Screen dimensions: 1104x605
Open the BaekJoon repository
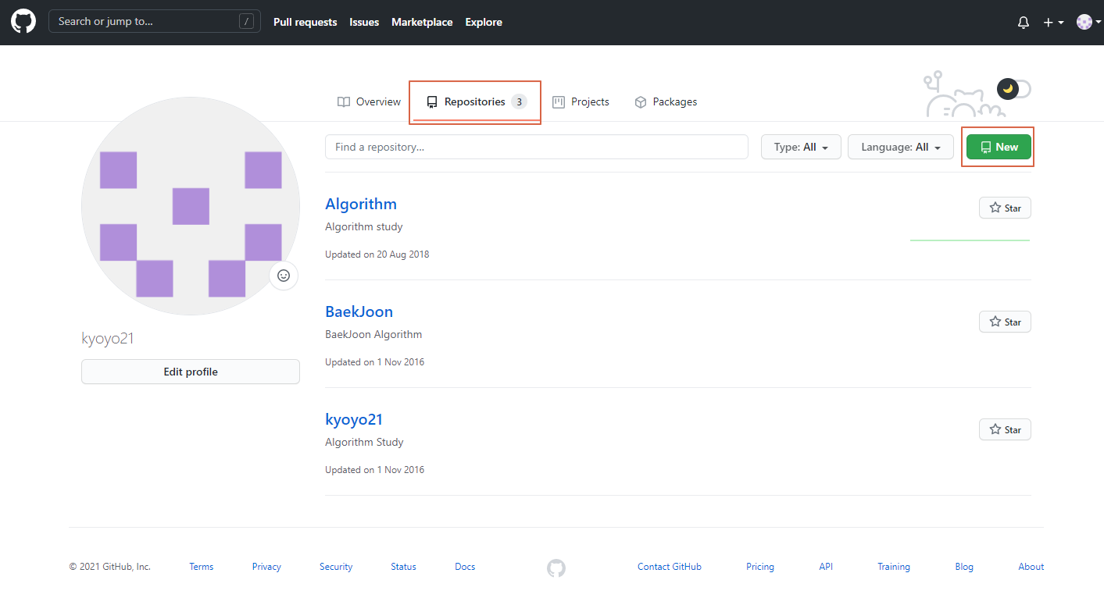(359, 311)
